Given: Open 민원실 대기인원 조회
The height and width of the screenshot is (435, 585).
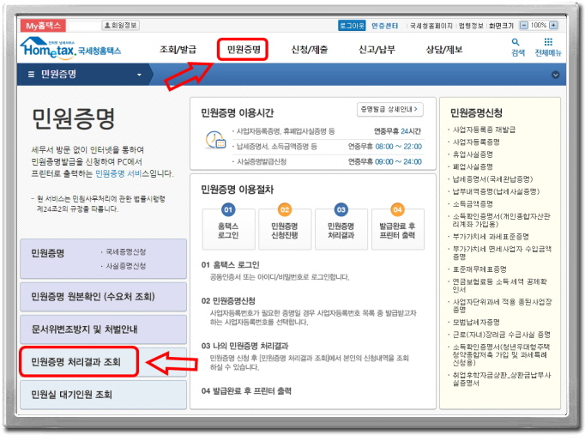Looking at the screenshot, I should point(103,395).
